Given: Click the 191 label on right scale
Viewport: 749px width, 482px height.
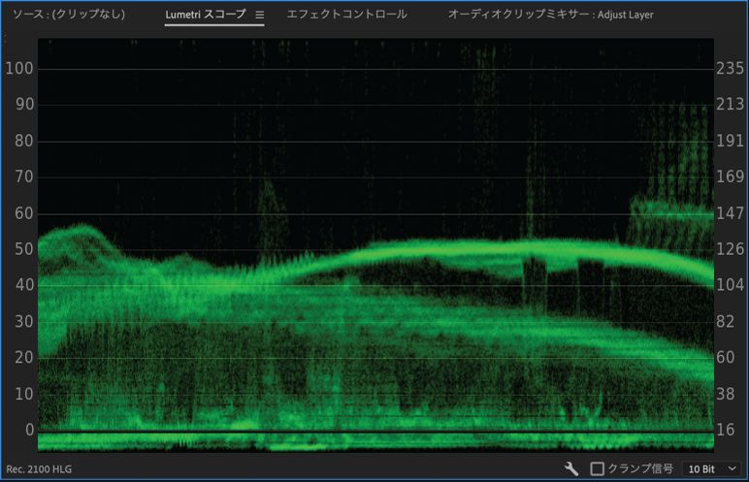Looking at the screenshot, I should pyautogui.click(x=730, y=141).
